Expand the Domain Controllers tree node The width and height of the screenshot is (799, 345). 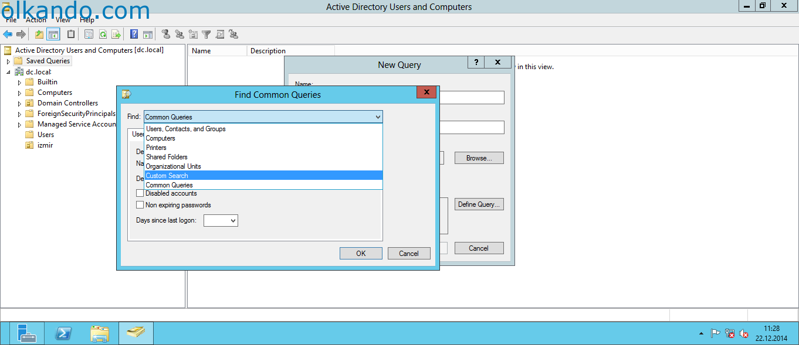coord(19,104)
